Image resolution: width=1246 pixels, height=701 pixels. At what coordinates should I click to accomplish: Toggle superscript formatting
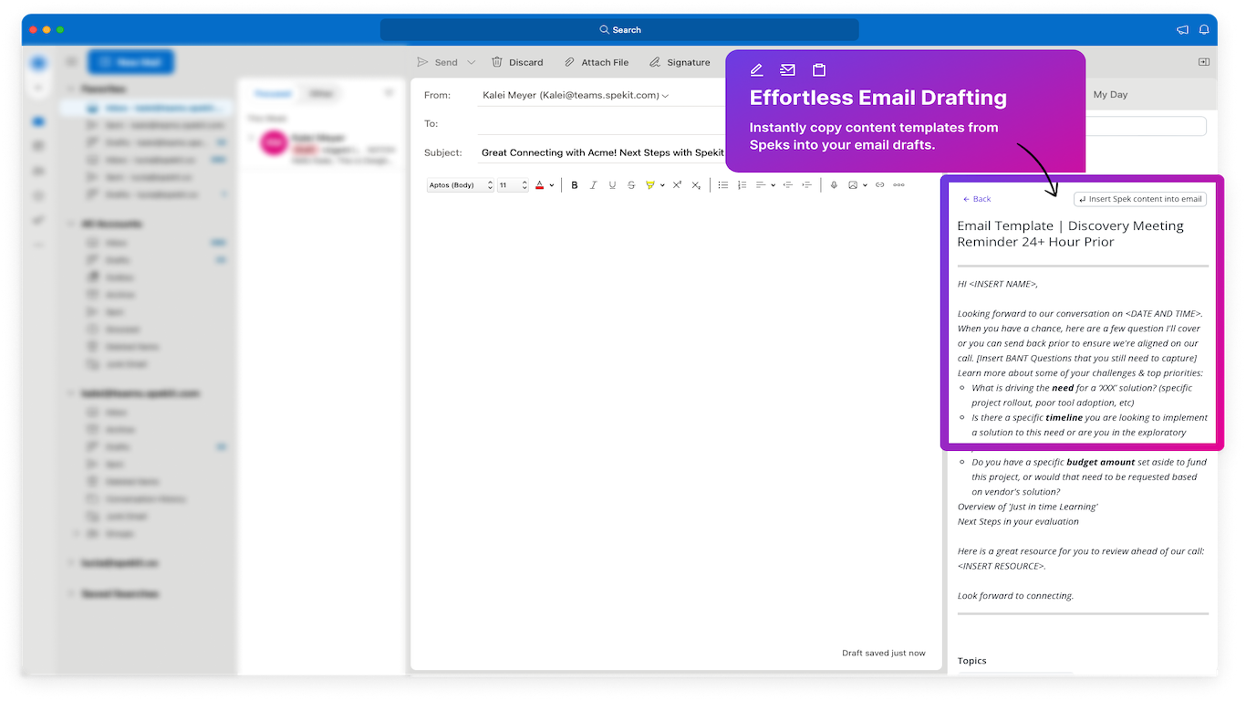coord(677,185)
